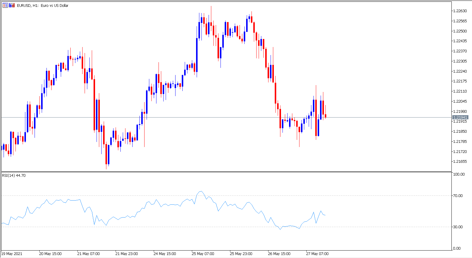
Task: Click the 1.22240 price scale value
Action: pos(460,71)
